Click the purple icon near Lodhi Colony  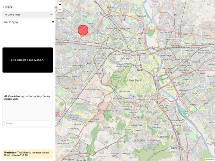point(134,97)
